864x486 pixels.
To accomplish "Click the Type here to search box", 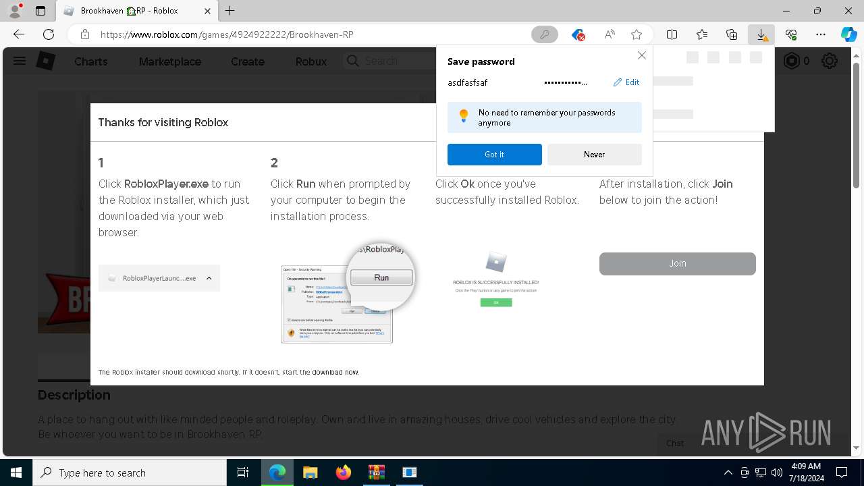I will click(x=130, y=473).
